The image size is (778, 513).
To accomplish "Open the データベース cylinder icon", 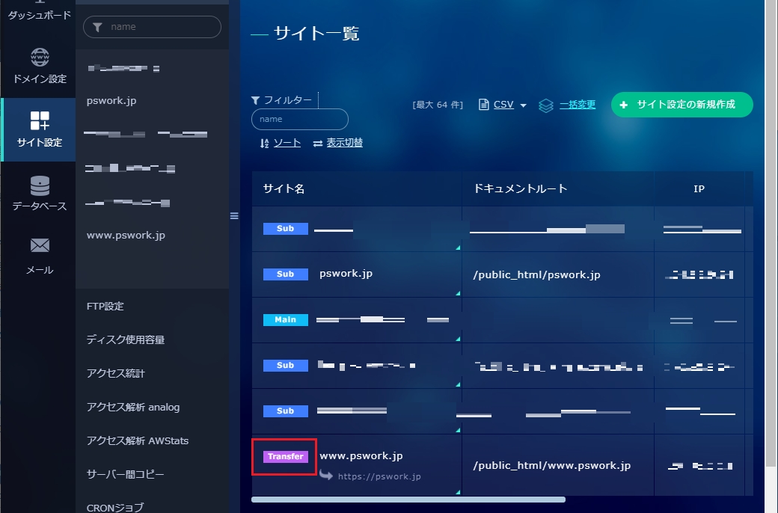I will tap(38, 187).
